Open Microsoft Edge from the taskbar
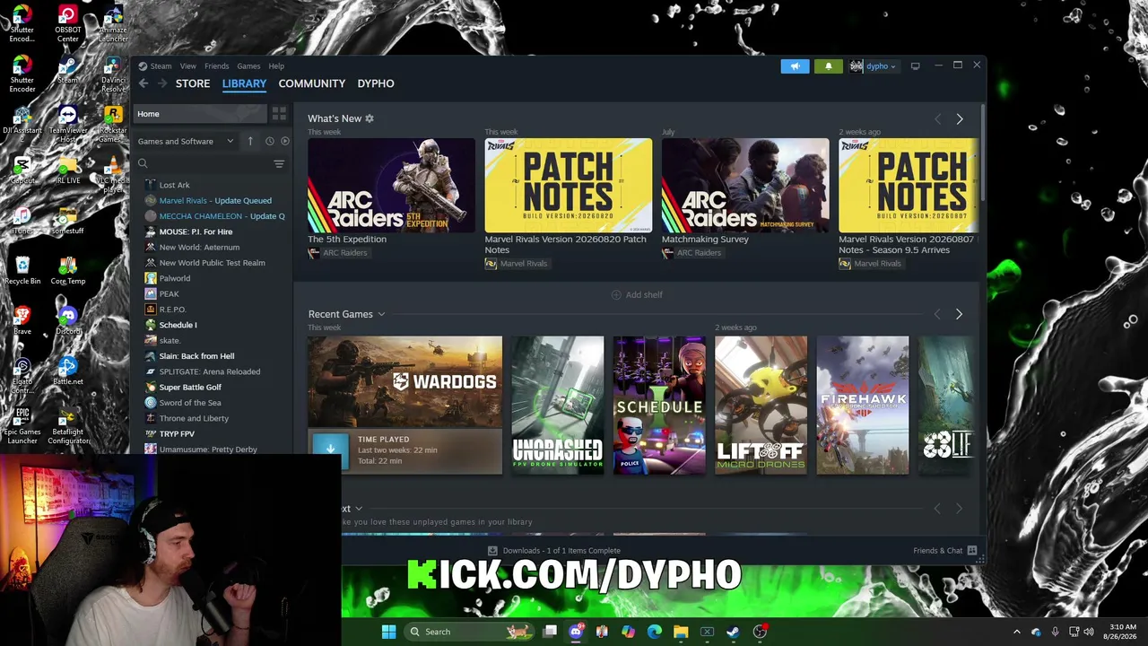 tap(655, 632)
